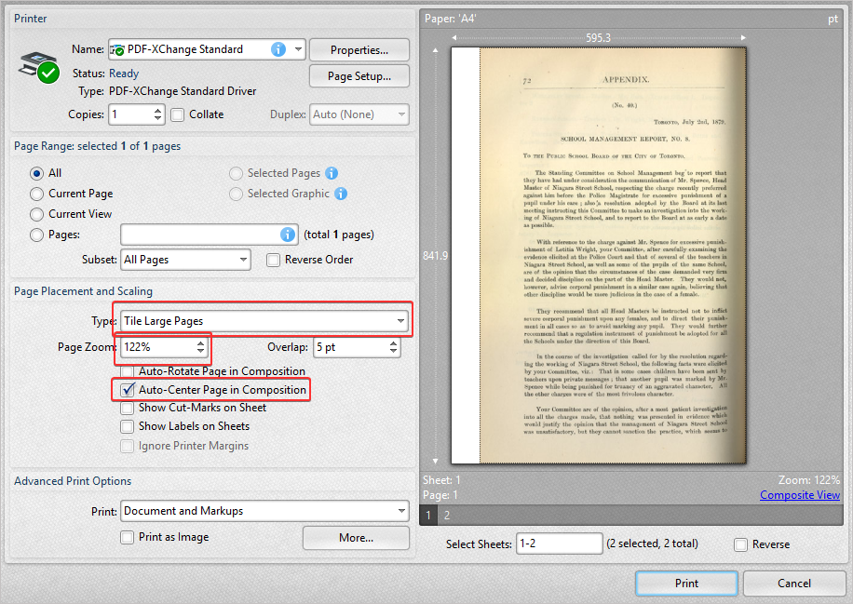Select sheet tab 1 in preview
853x604 pixels.
[429, 515]
